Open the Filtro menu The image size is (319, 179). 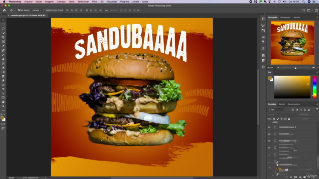point(94,2)
